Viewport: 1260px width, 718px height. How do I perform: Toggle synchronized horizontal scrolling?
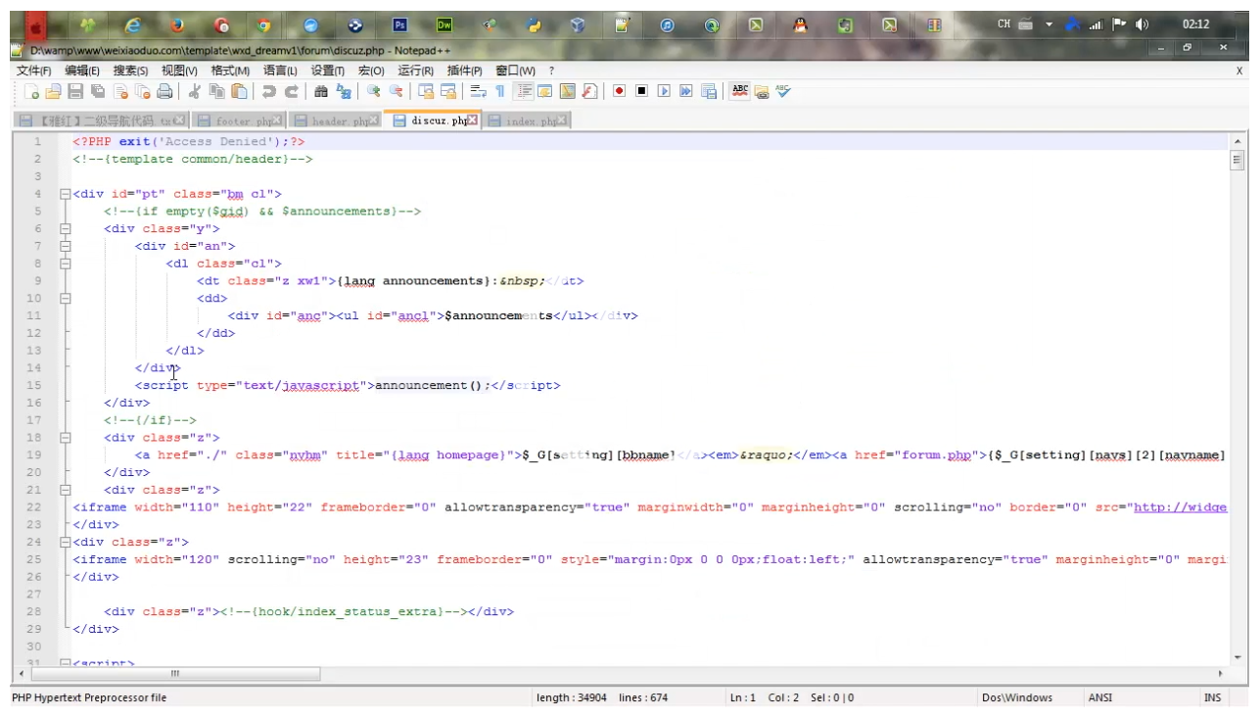coord(448,91)
